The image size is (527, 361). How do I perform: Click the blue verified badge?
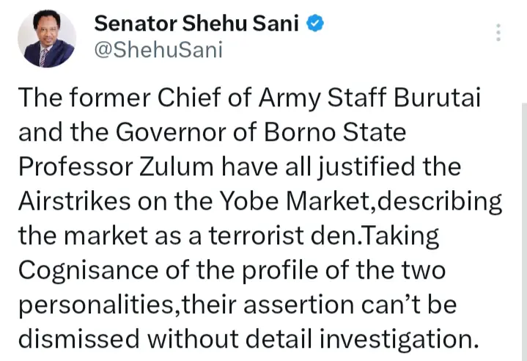pos(315,23)
